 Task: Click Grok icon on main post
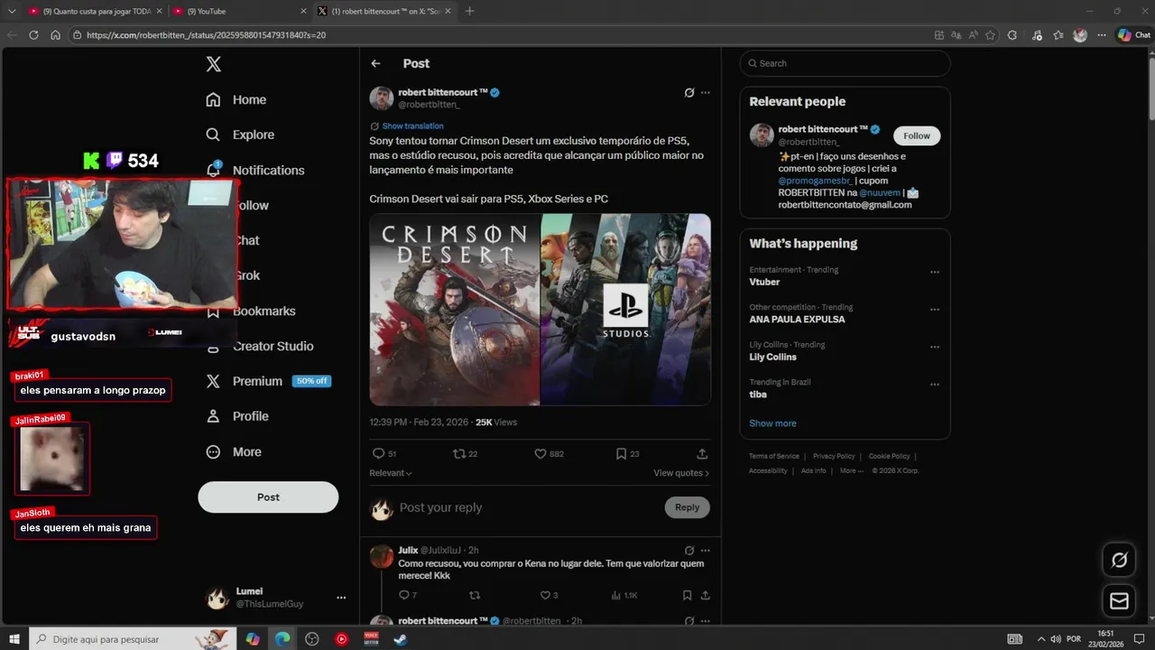689,93
